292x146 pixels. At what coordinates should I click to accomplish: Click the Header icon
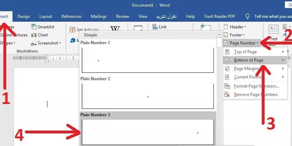[226, 27]
